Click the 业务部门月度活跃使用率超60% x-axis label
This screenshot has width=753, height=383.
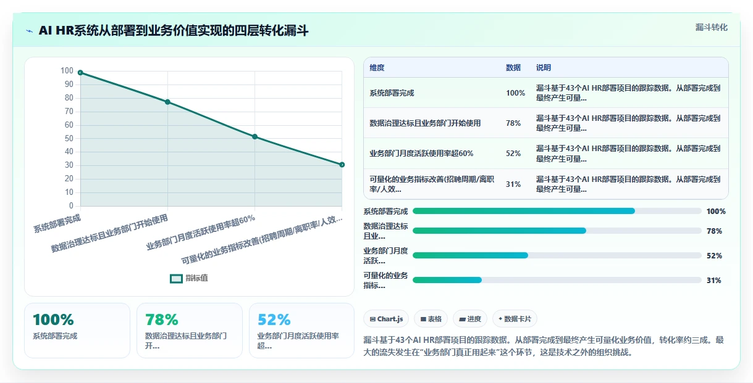[201, 232]
